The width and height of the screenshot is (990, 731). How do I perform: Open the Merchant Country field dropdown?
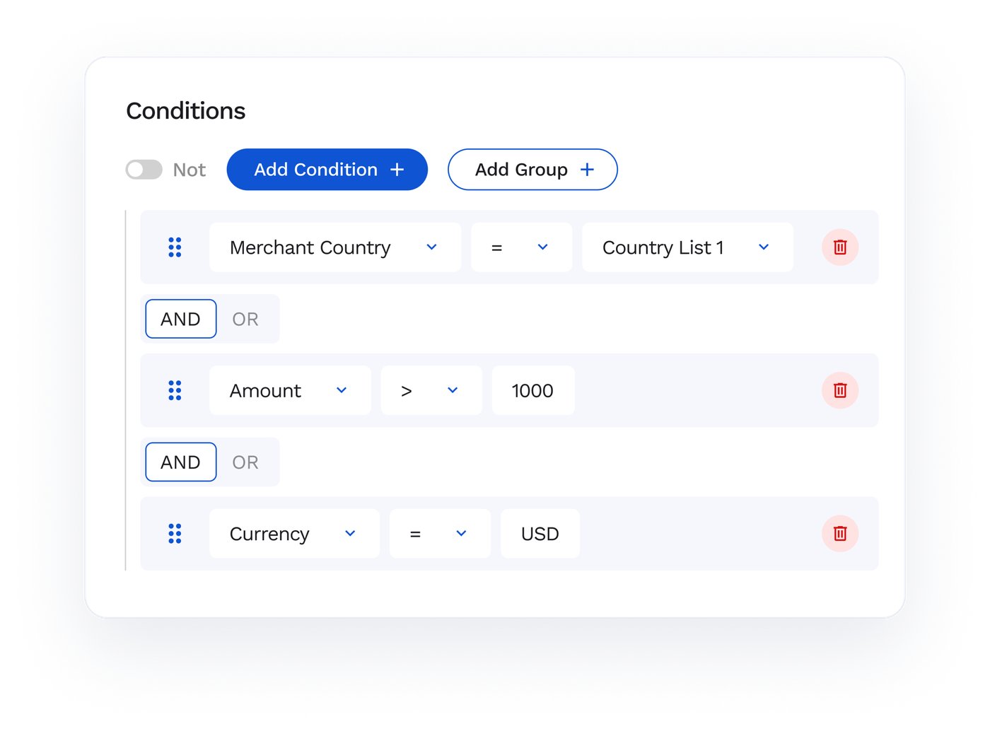(335, 247)
